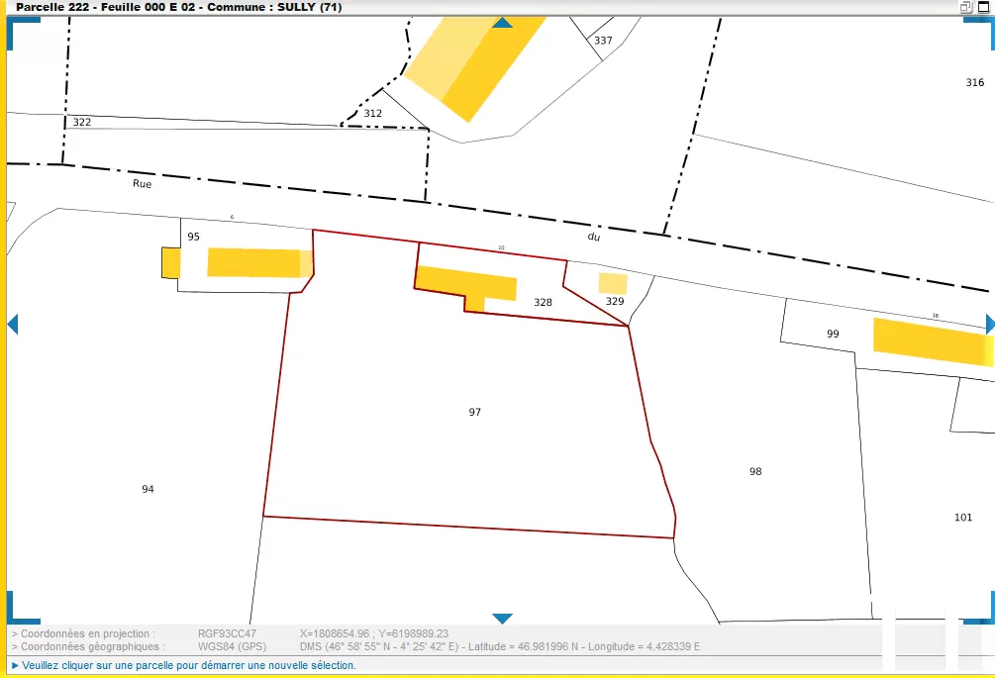Pan the map north using the top blue arrow

point(505,22)
